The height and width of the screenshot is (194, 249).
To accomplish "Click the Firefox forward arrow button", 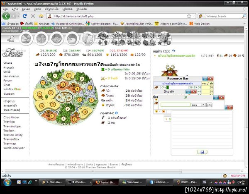I will (x=13, y=16).
